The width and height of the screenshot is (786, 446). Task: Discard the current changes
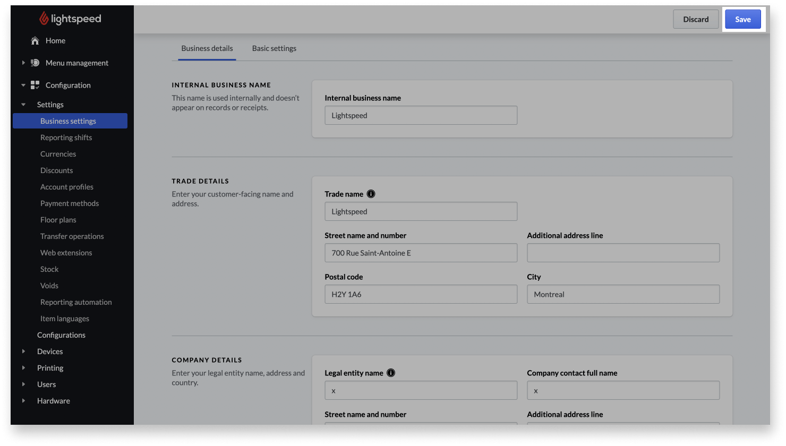696,19
